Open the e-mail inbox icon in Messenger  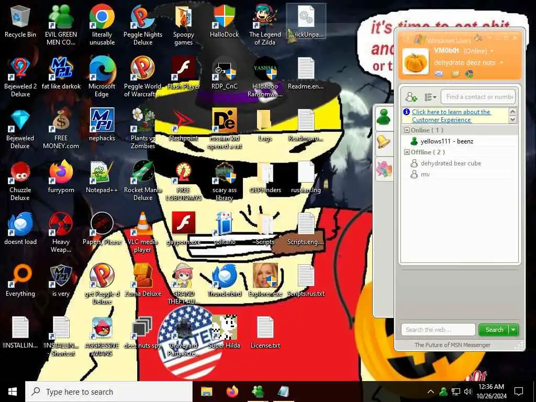(439, 74)
